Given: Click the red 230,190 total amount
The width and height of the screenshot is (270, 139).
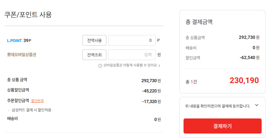Looking at the screenshot, I should [244, 81].
